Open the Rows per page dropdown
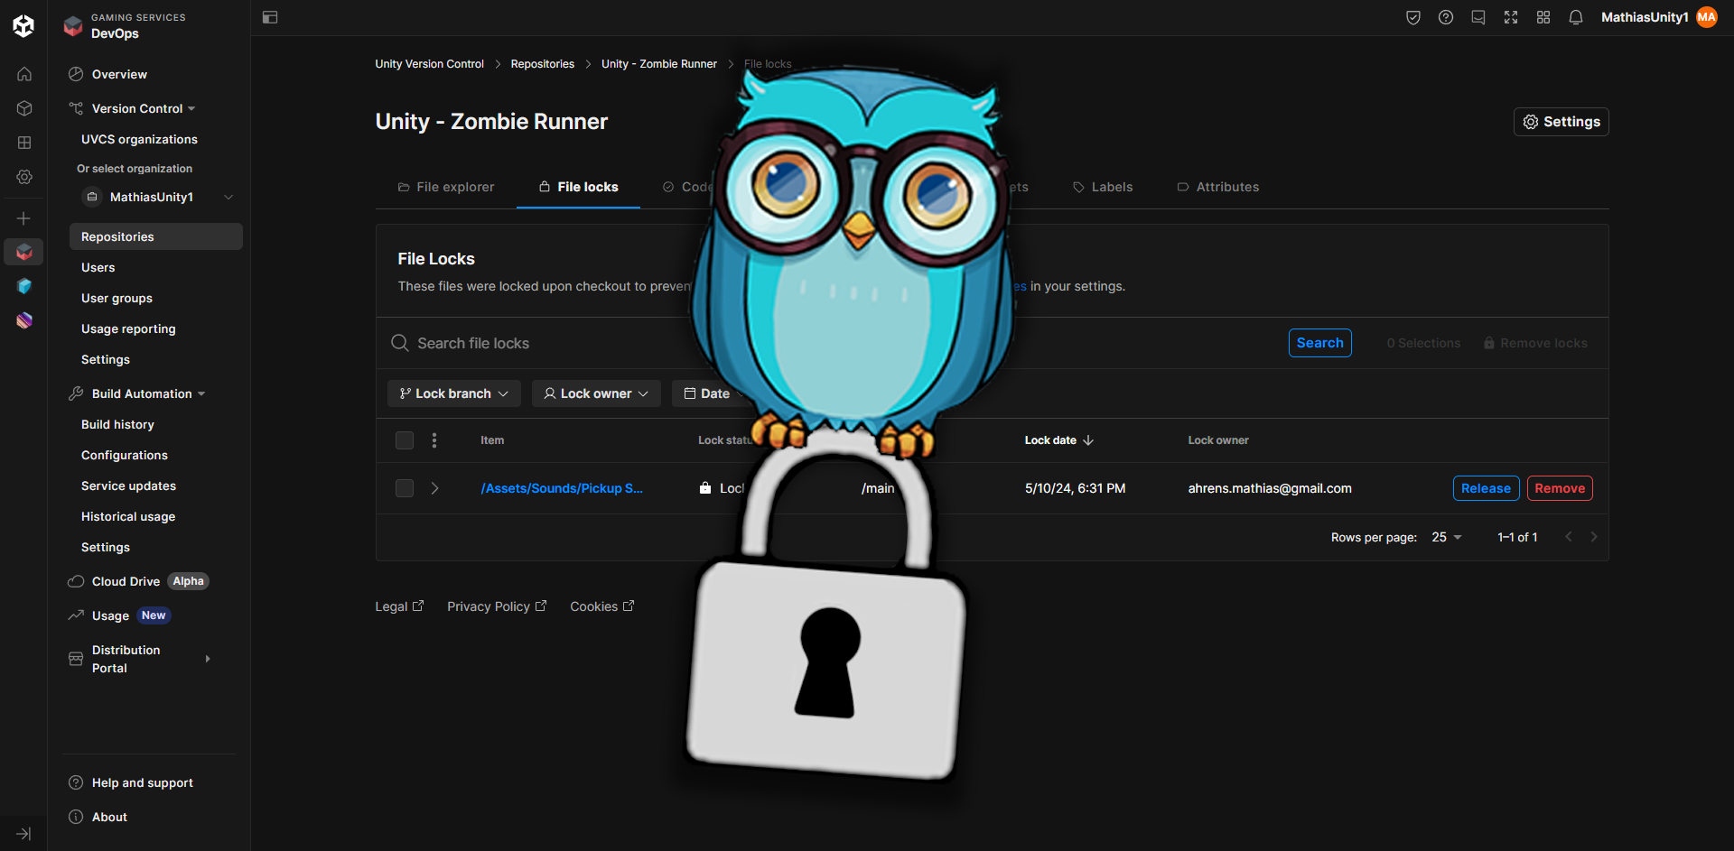Image resolution: width=1734 pixels, height=851 pixels. click(1446, 537)
